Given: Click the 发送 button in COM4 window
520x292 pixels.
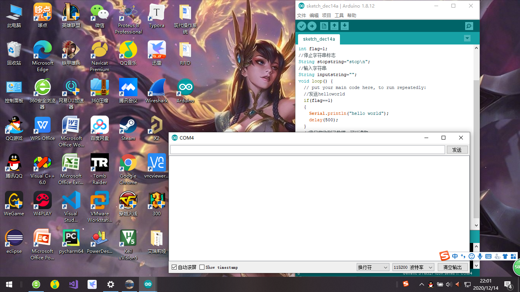Looking at the screenshot, I should click(x=457, y=150).
